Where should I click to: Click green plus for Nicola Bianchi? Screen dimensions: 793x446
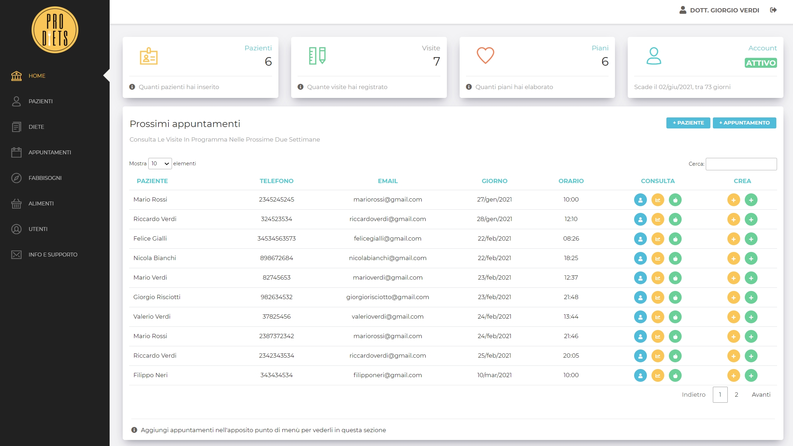coord(751,258)
